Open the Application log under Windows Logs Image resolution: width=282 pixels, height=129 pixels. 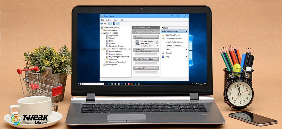(x=114, y=36)
